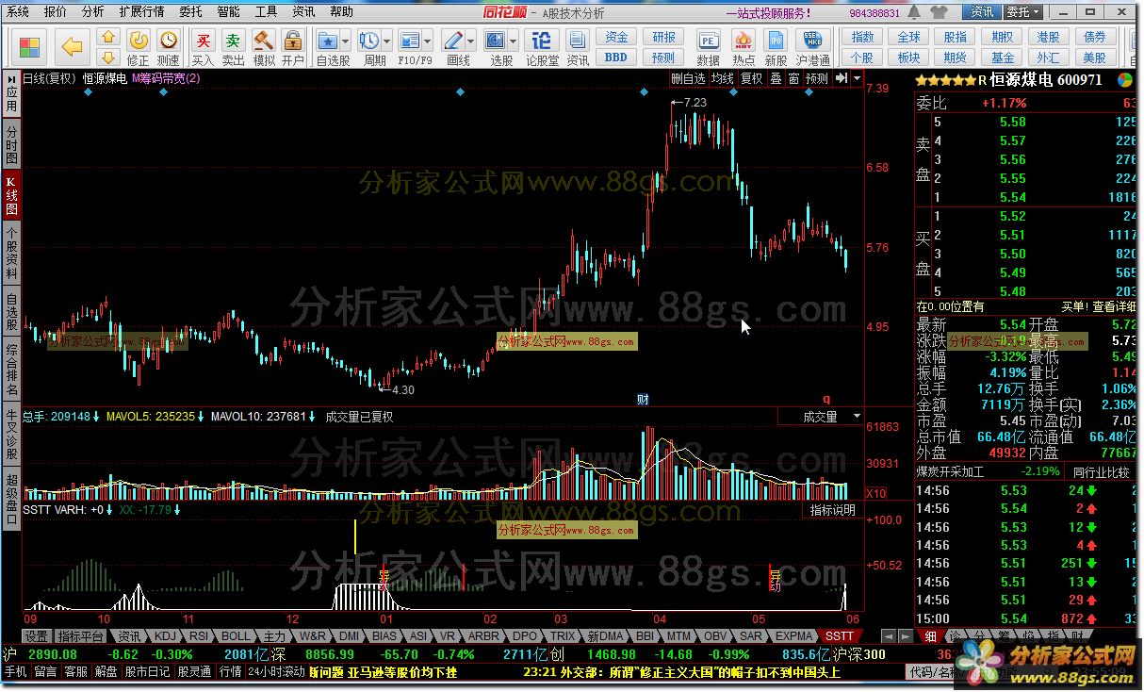Toggle 窗 multi-window on chart

794,79
